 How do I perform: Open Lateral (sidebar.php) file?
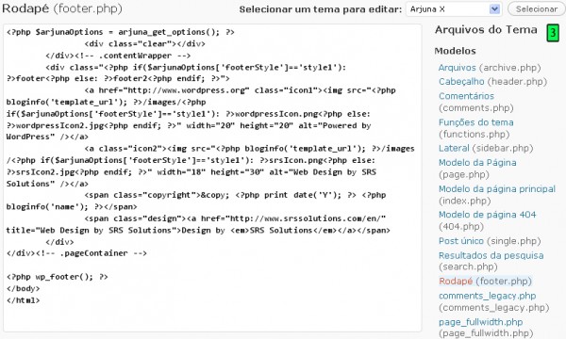[x=454, y=148]
